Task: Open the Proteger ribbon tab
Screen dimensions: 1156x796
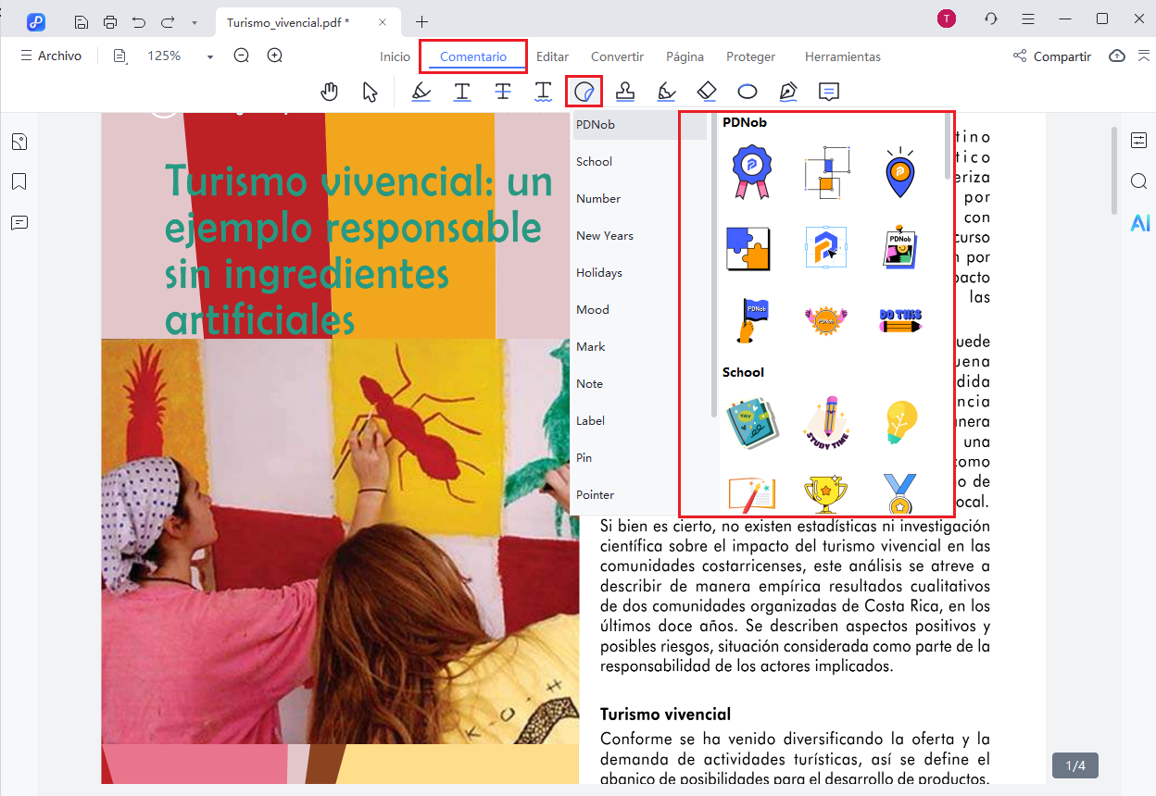Action: (750, 56)
